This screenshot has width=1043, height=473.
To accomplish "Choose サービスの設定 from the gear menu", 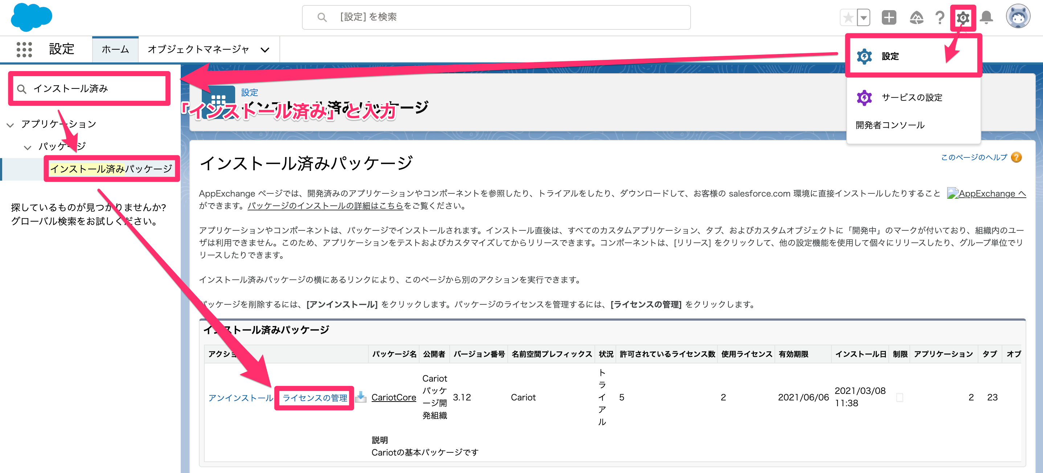I will [913, 98].
